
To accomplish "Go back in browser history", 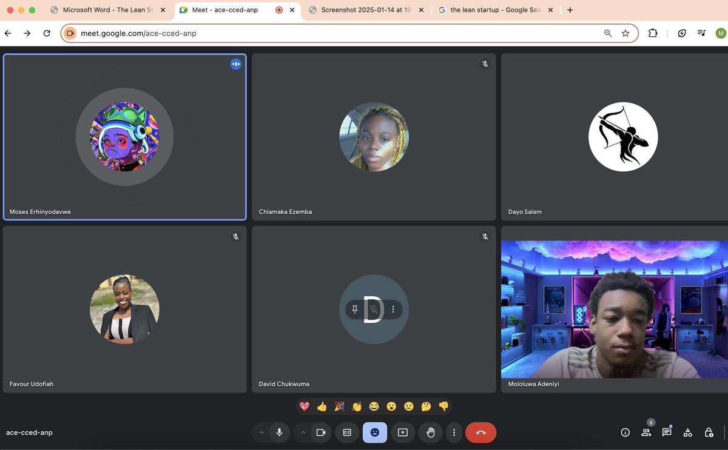I will (x=8, y=33).
